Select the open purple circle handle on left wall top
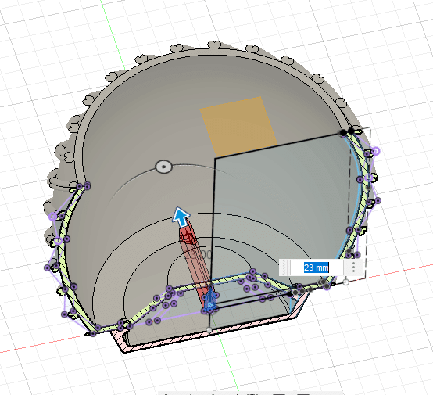The image size is (433, 395). coord(53,217)
